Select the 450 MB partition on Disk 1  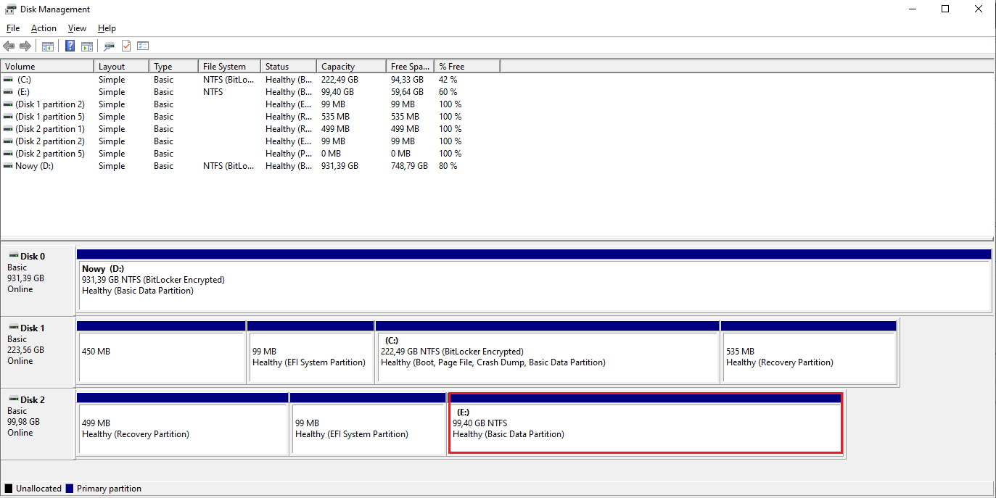tap(160, 357)
